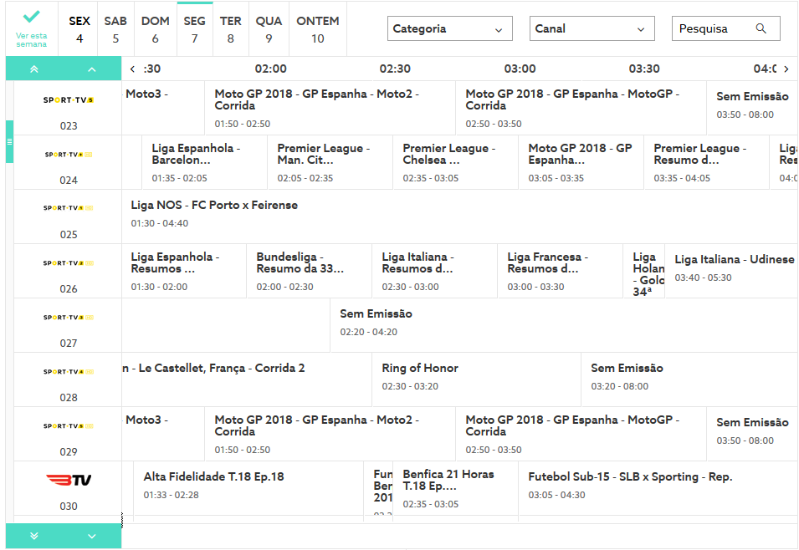The image size is (799, 550).
Task: Click the magnifying glass search icon
Action: click(761, 28)
